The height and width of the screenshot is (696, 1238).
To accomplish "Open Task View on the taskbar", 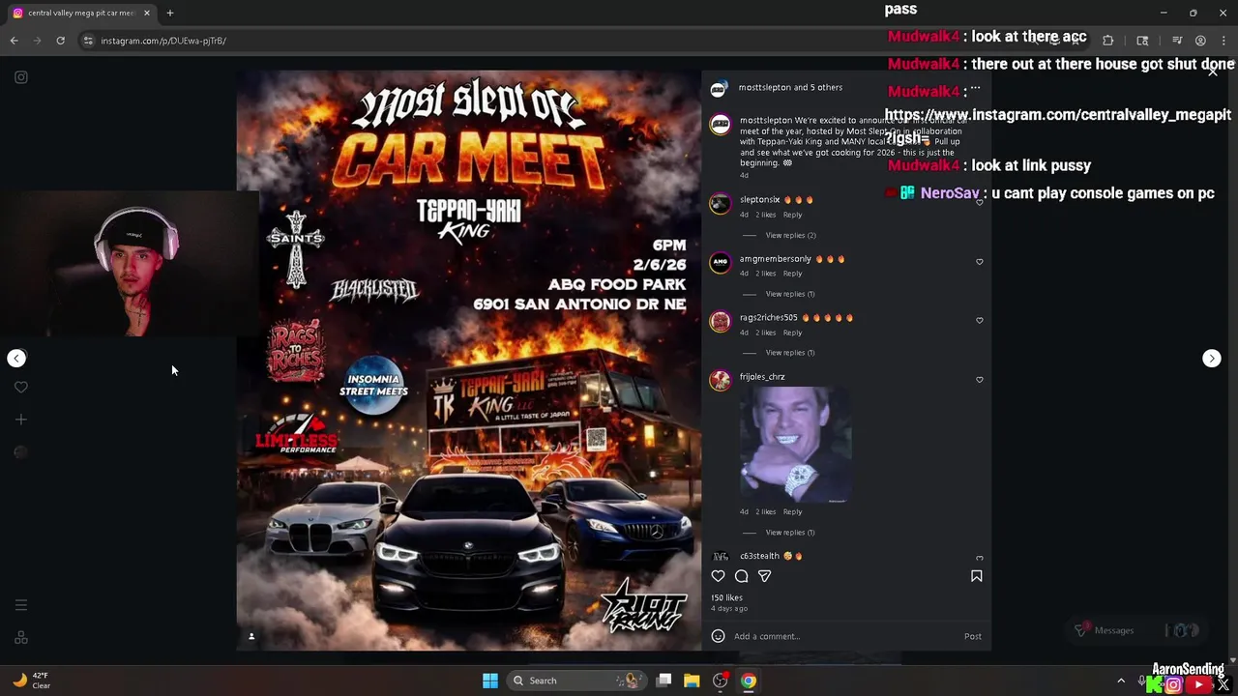I will tap(663, 681).
